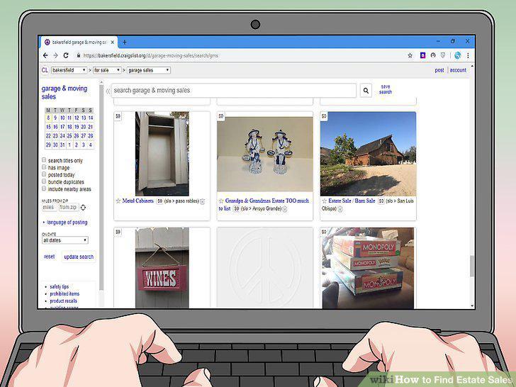Open the bakersfield location dropdown
516x387 pixels.
click(69, 70)
